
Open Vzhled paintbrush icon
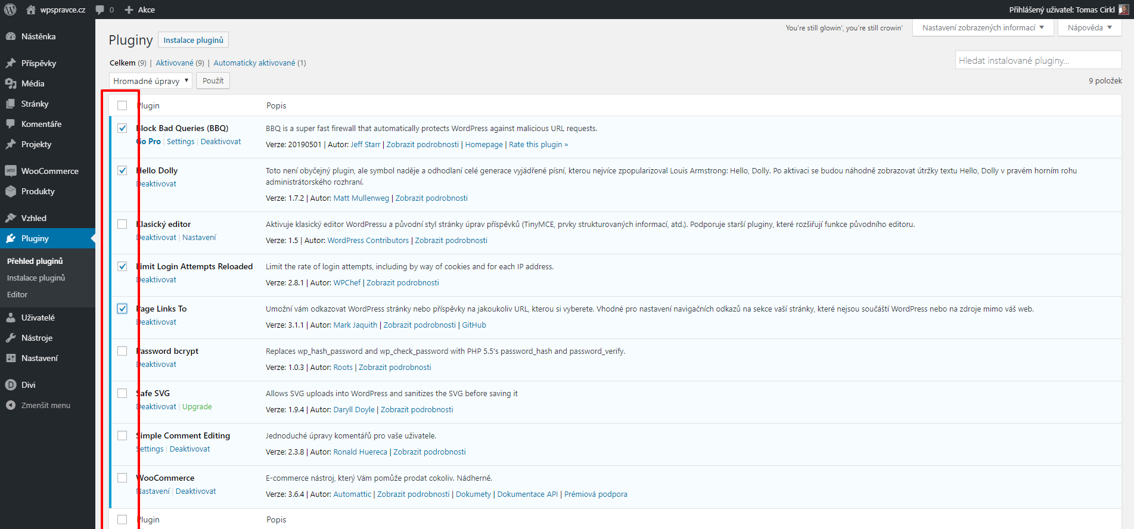pos(11,218)
